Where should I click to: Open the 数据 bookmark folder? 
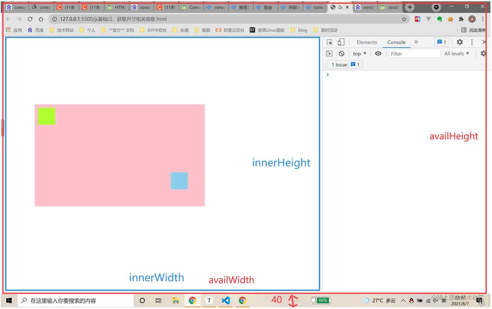[x=202, y=30]
